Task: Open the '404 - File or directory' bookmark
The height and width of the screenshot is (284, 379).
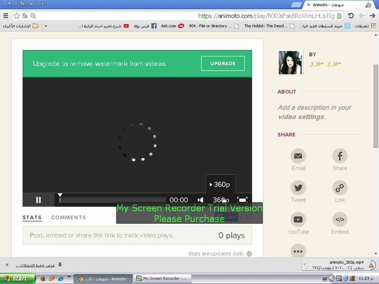Action: [x=214, y=26]
